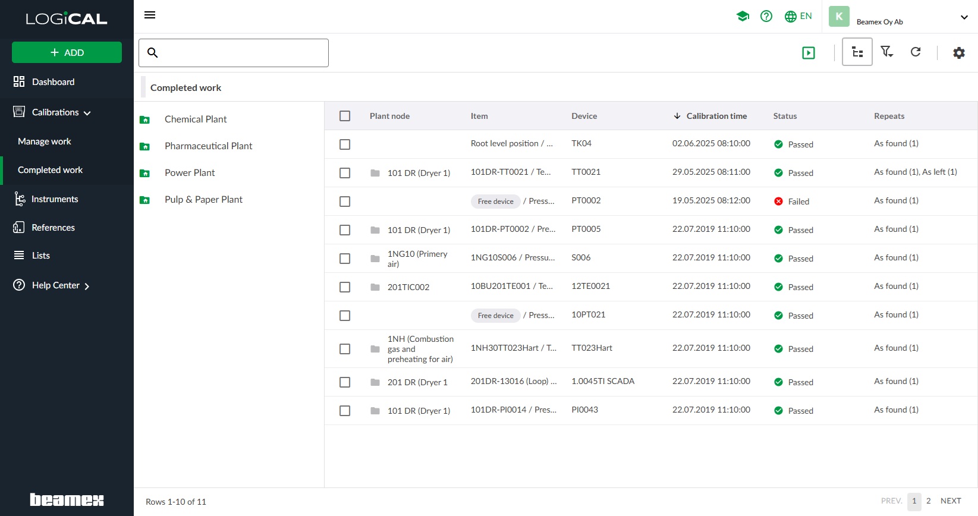Click the LOGiCAL logo
Screen dimensions: 978x516
tap(67, 19)
